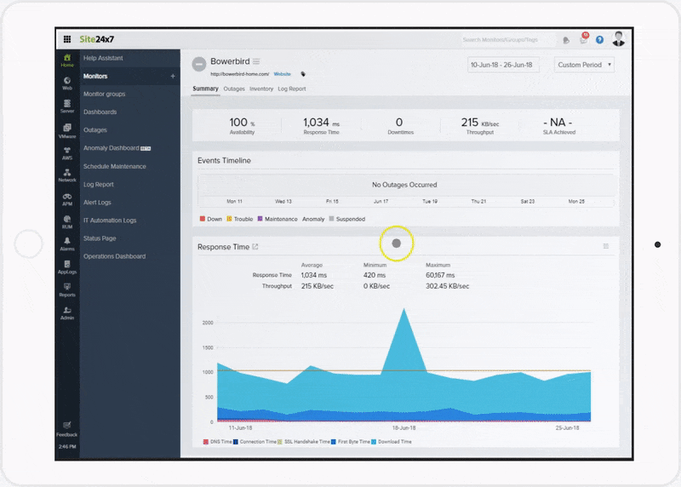Screen dimensions: 681x487
Task: Switch to the Summary tab
Action: [205, 89]
